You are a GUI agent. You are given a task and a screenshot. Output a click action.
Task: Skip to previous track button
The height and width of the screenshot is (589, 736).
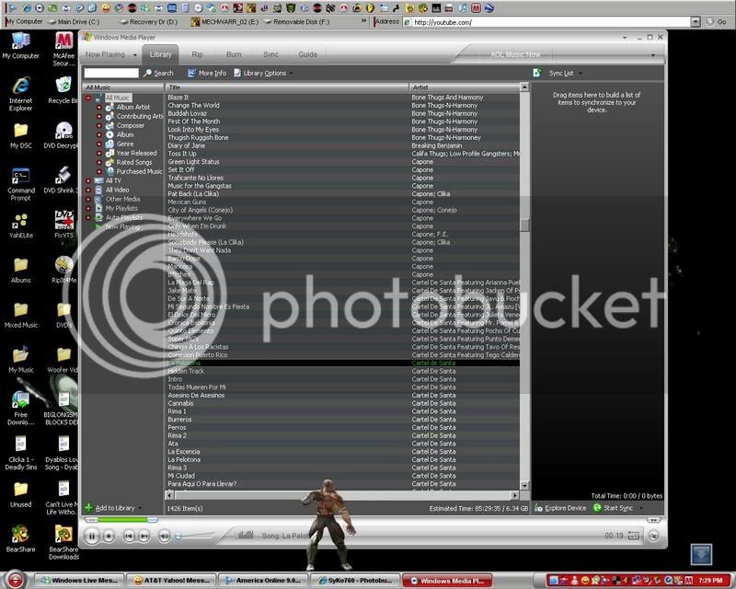[129, 536]
